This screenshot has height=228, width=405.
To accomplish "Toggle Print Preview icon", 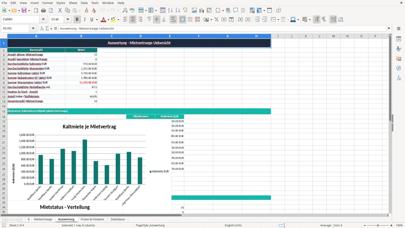I will click(x=51, y=10).
